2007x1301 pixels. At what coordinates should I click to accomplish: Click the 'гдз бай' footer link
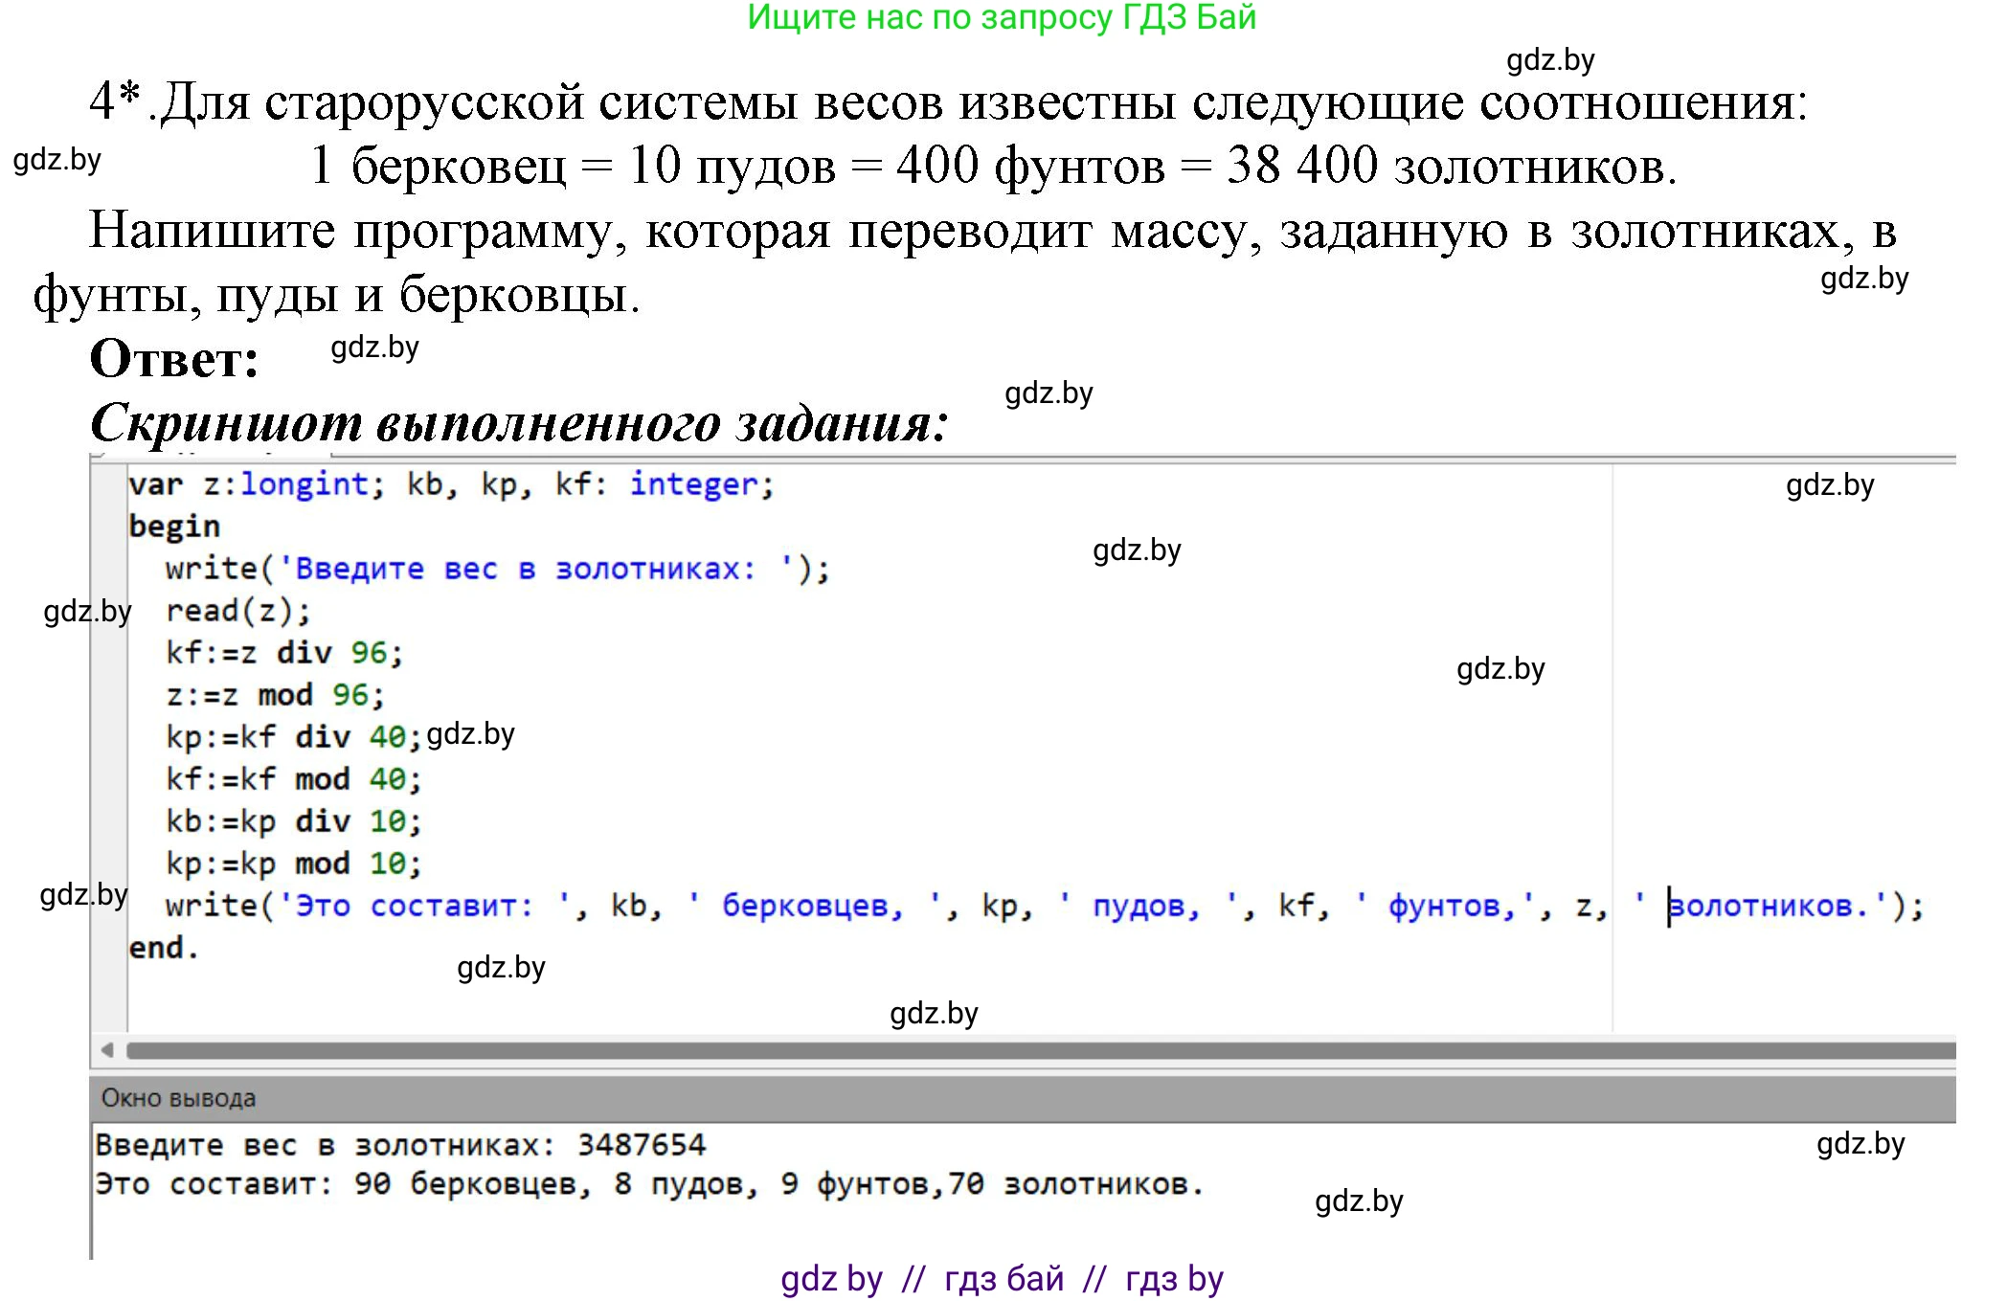1004,1278
